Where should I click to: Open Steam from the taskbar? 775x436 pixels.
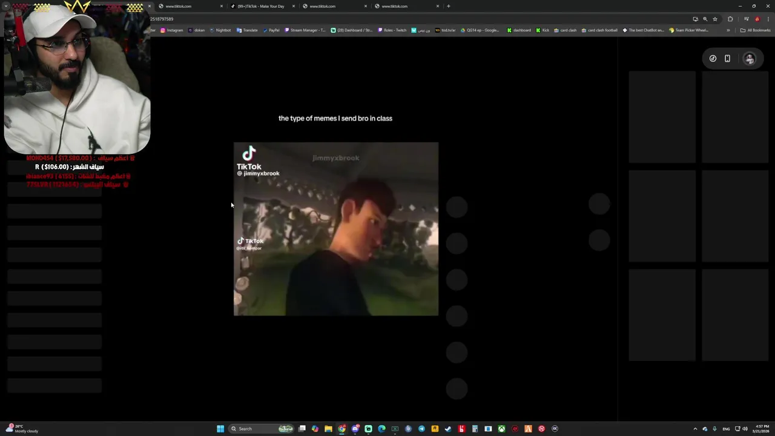tap(448, 429)
